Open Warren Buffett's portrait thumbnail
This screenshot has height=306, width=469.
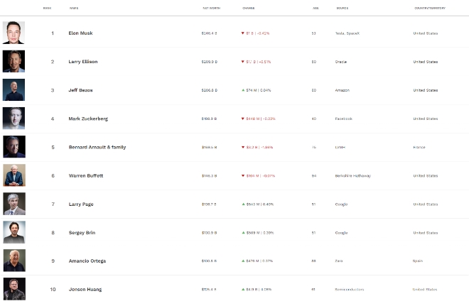(x=14, y=175)
